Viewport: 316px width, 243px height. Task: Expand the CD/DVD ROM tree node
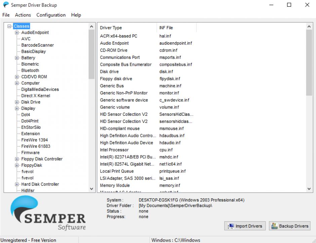pyautogui.click(x=17, y=77)
